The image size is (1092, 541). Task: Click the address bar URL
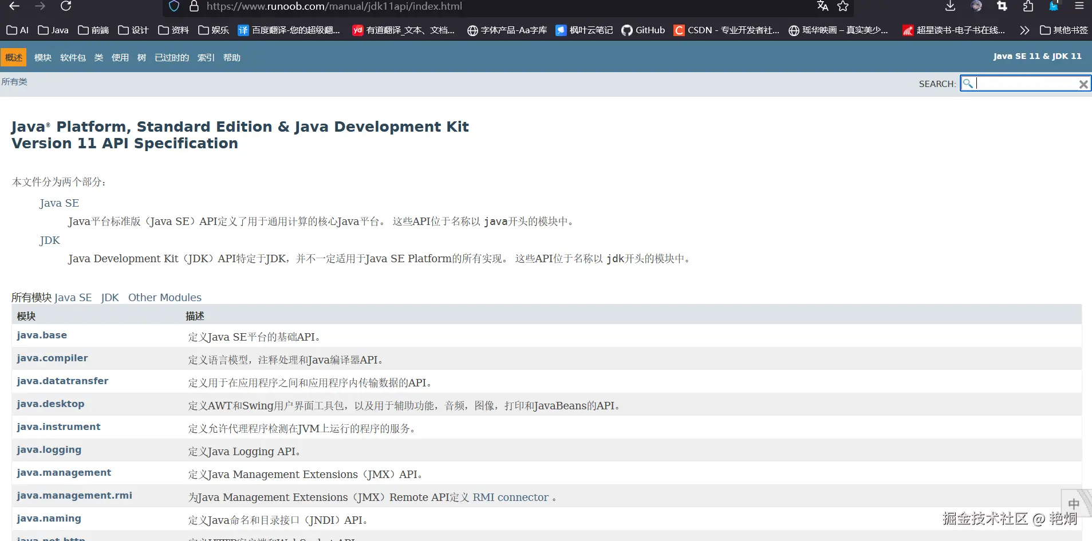click(334, 6)
